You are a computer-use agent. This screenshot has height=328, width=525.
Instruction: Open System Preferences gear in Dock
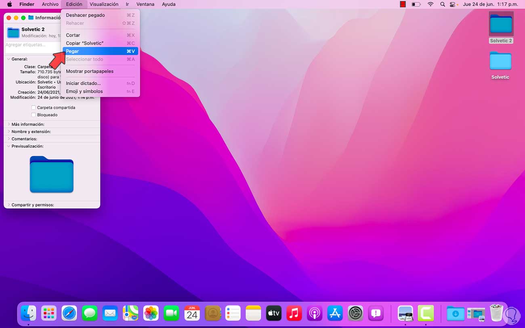pos(355,313)
